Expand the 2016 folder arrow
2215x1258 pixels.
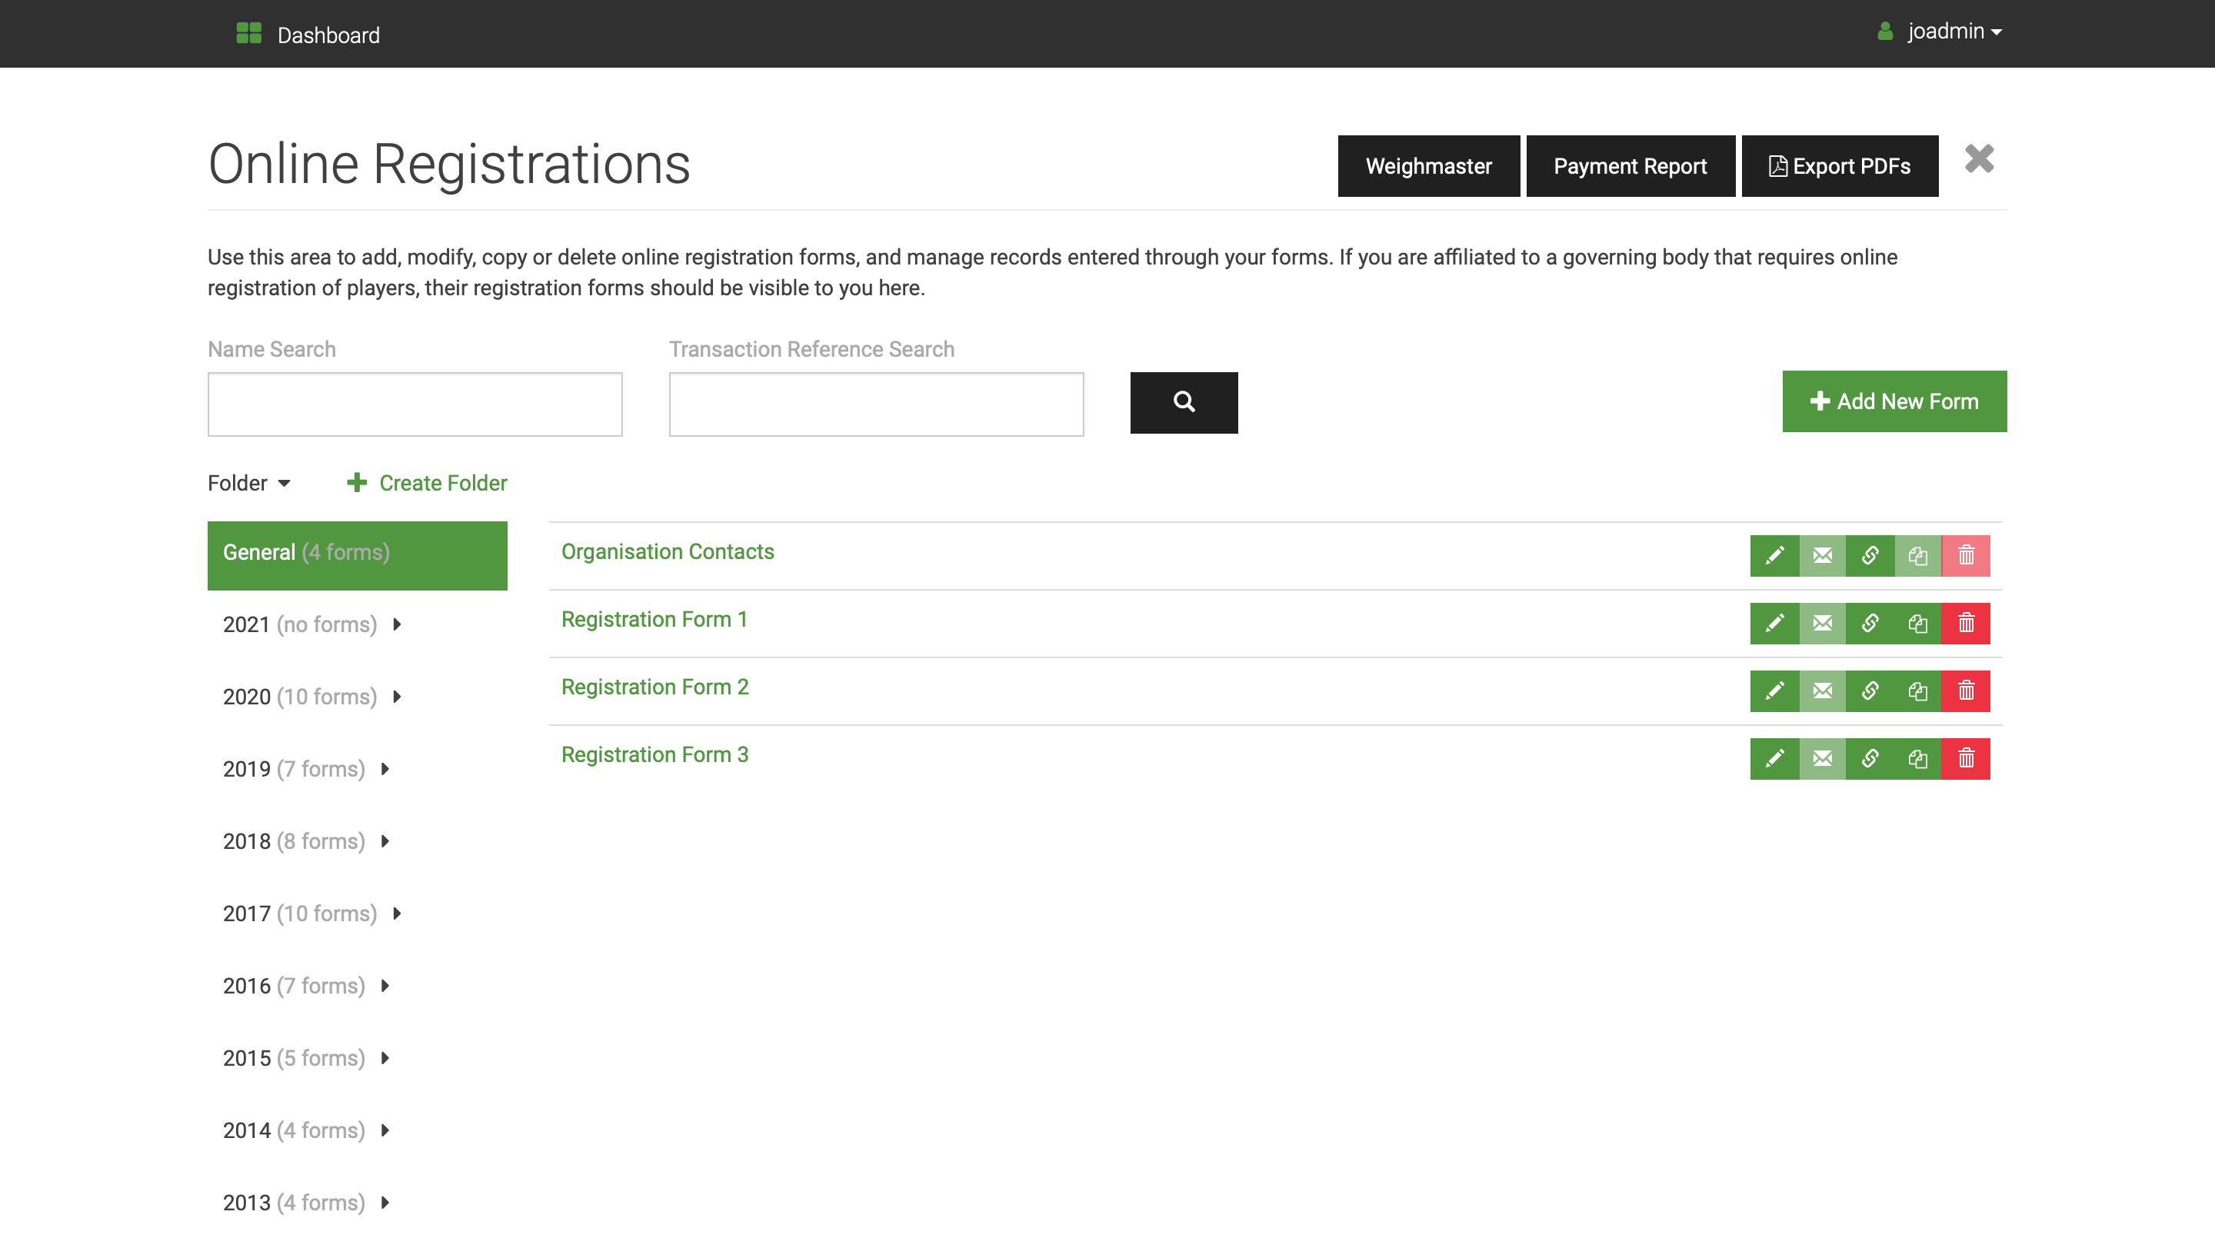click(385, 986)
